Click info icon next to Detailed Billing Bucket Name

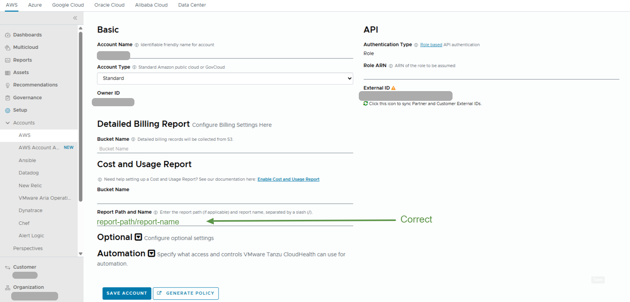133,139
